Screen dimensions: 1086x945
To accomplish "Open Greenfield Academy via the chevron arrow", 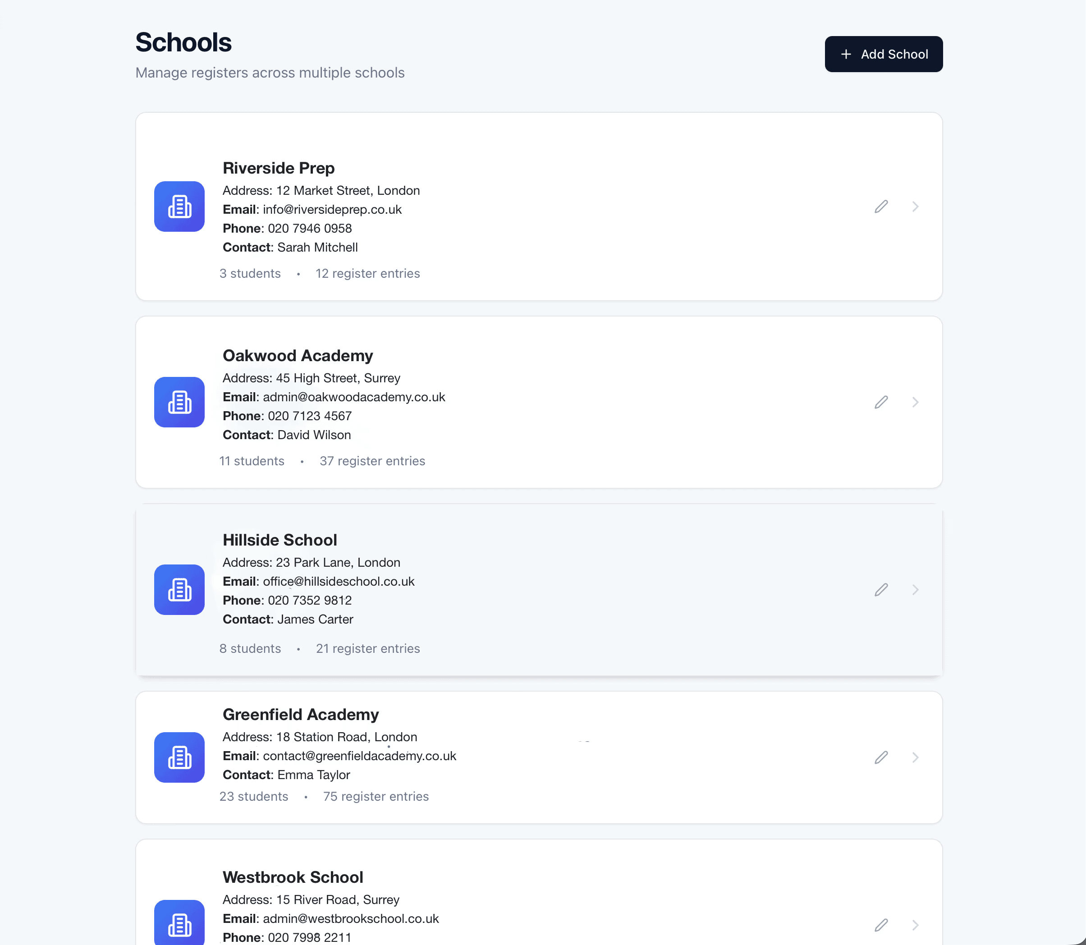I will pyautogui.click(x=915, y=758).
